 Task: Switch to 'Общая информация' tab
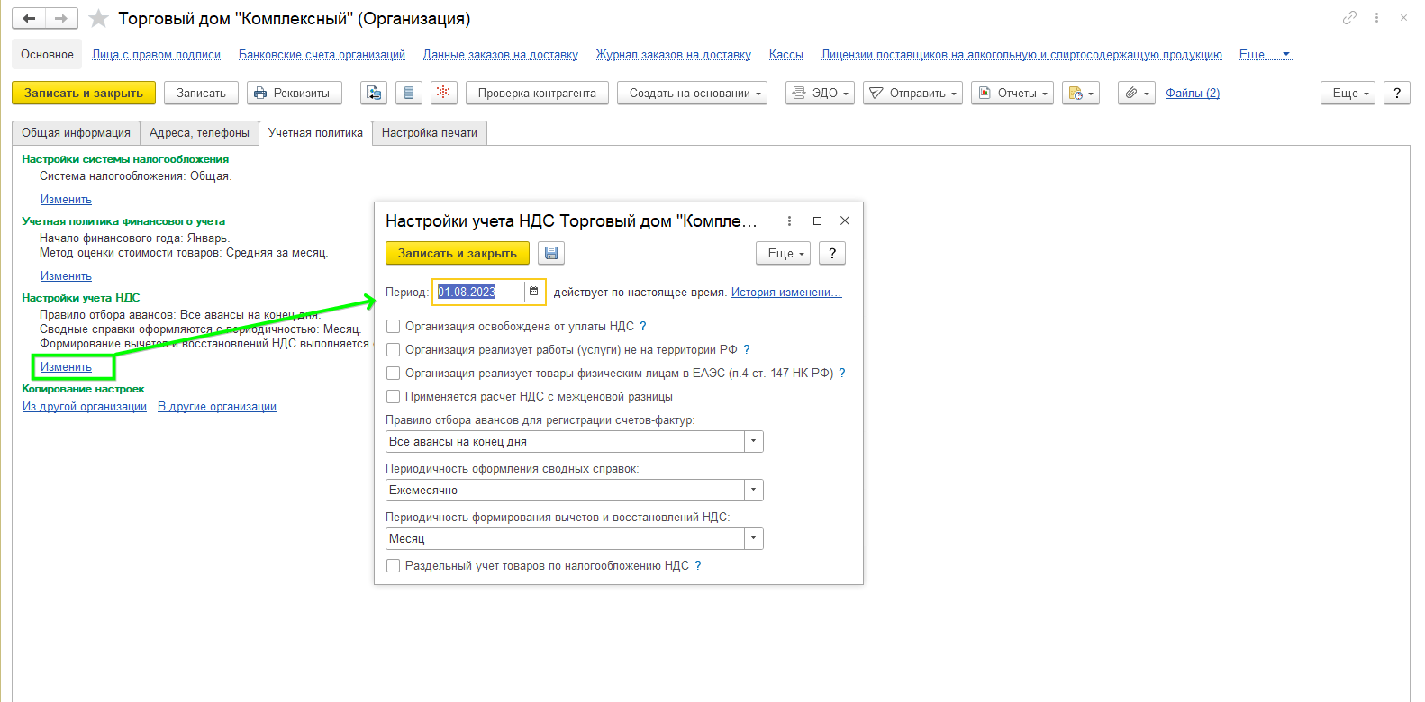[76, 132]
